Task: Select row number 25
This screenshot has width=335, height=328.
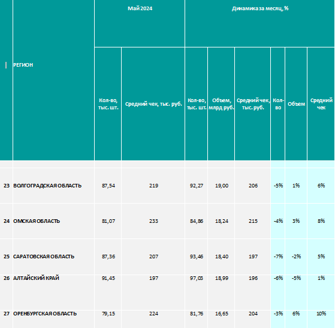Action: (x=7, y=257)
